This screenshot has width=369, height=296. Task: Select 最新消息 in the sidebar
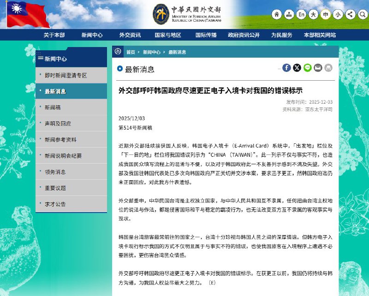pyautogui.click(x=71, y=91)
